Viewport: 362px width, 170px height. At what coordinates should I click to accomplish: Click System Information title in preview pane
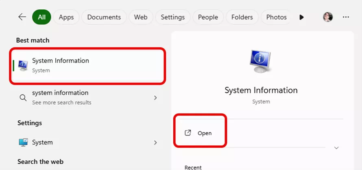[x=261, y=90]
